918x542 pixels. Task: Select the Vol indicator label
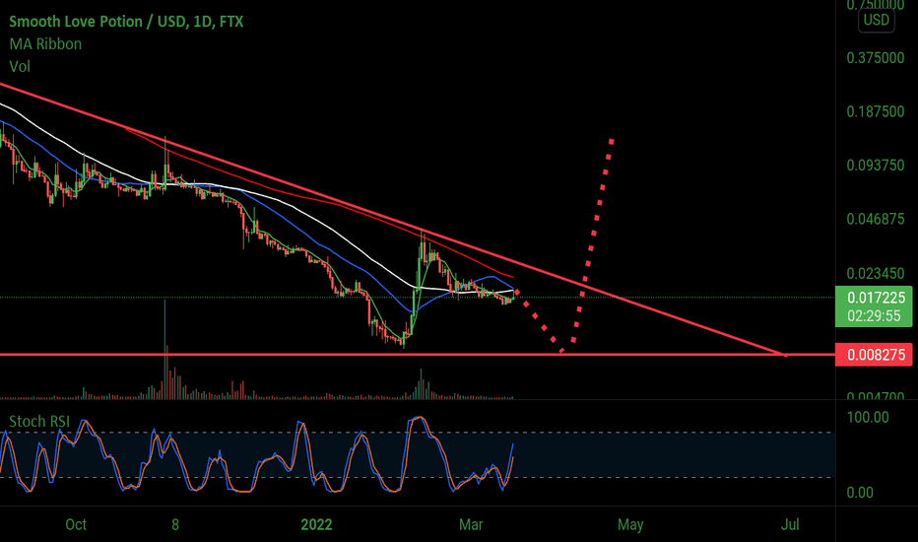tap(20, 66)
